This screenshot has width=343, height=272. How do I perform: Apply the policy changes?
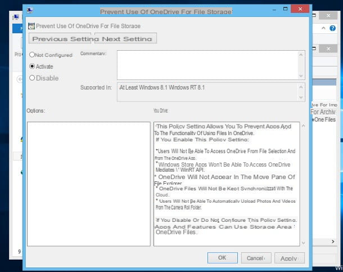point(290,258)
